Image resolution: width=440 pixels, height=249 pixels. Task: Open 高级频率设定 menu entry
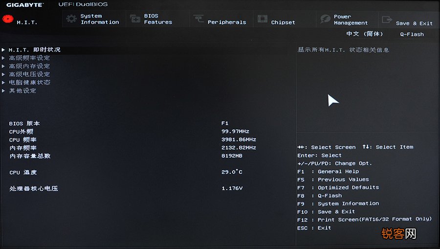[29, 58]
